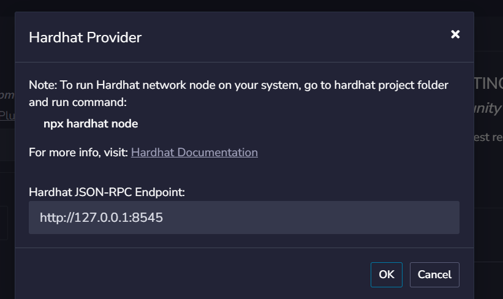Click the italic 'om' text at the left edge

[7, 95]
